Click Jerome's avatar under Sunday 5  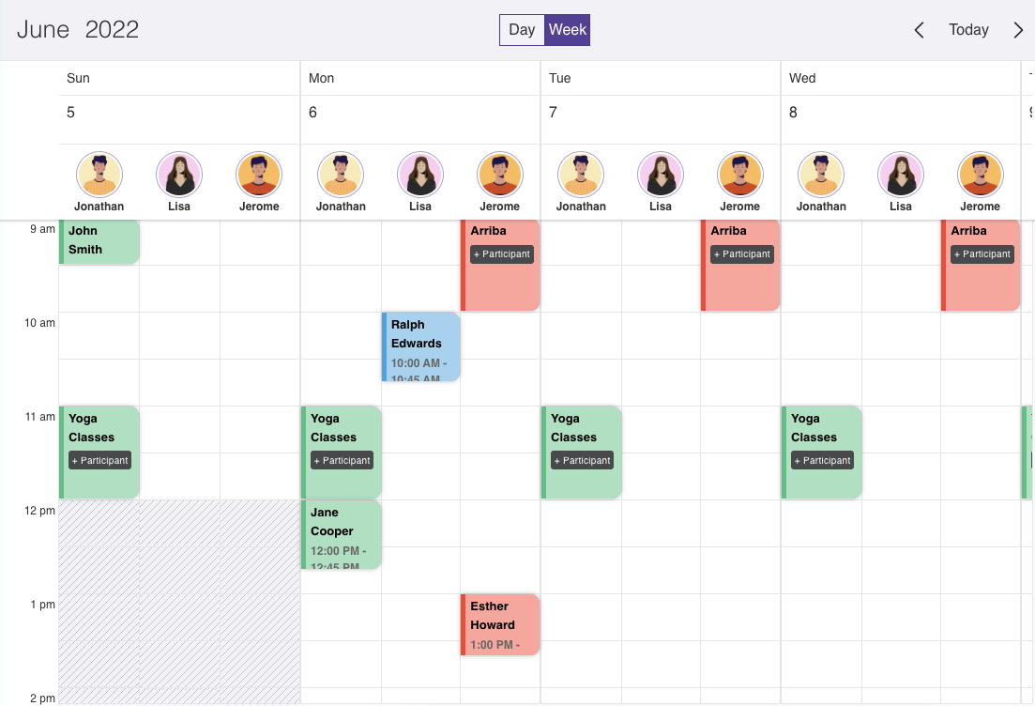point(259,175)
